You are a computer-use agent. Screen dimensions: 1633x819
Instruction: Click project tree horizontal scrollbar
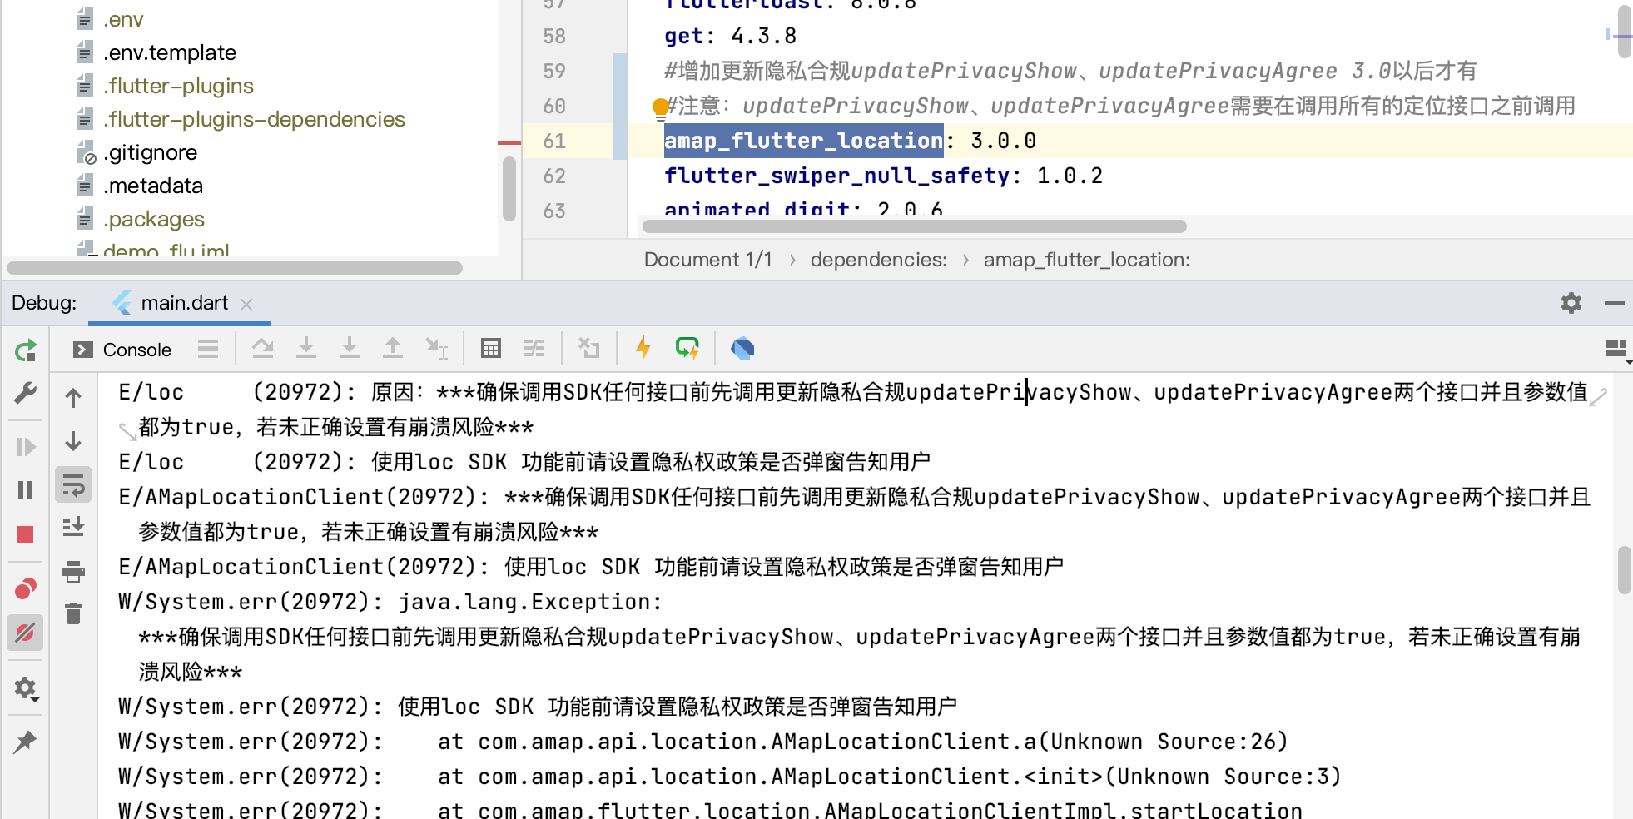(x=235, y=268)
